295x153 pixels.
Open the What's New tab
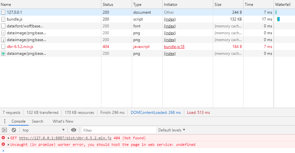(63, 121)
